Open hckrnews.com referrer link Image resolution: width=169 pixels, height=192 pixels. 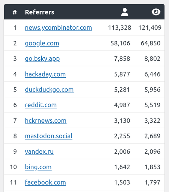pos(46,121)
